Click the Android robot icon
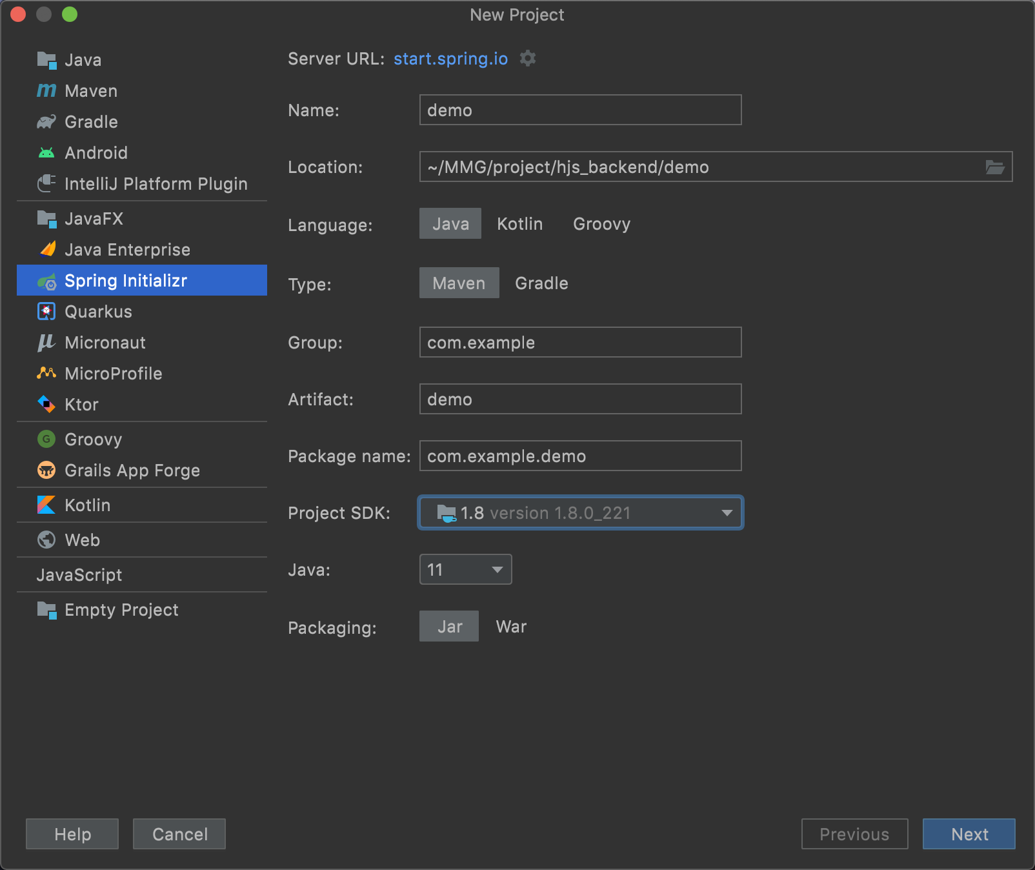1035x870 pixels. coord(46,153)
